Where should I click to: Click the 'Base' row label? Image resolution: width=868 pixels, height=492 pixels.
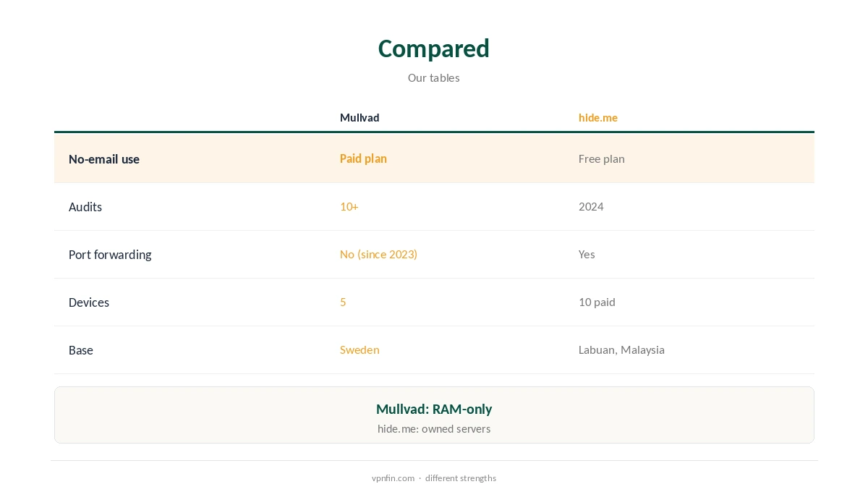(x=81, y=350)
